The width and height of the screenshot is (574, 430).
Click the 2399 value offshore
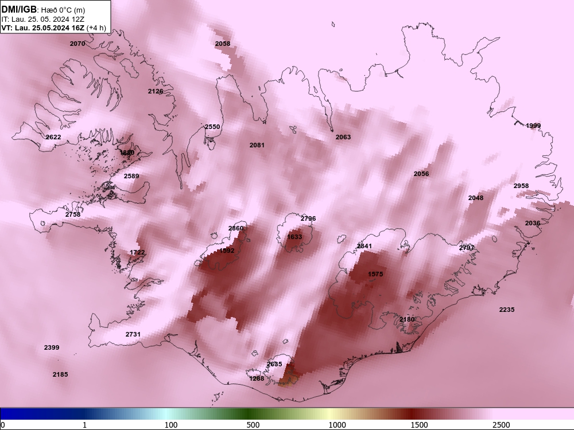[x=52, y=347]
